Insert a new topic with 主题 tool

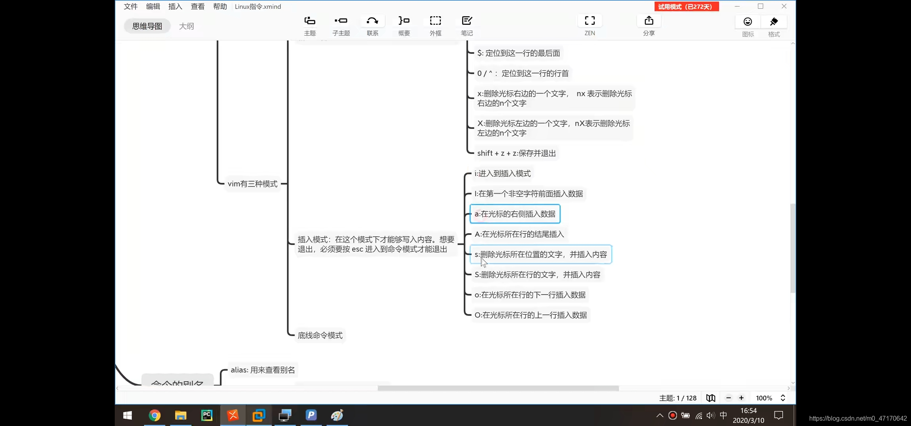[x=310, y=26]
